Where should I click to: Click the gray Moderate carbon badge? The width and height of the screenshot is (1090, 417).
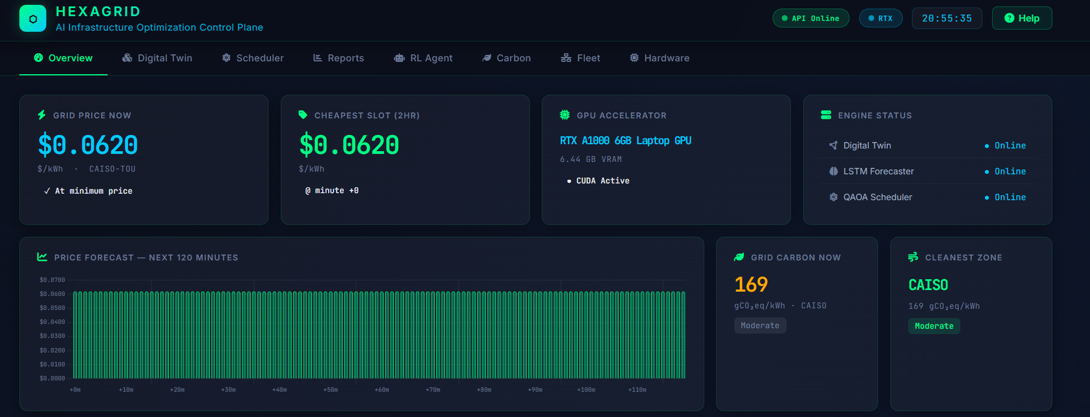point(760,326)
